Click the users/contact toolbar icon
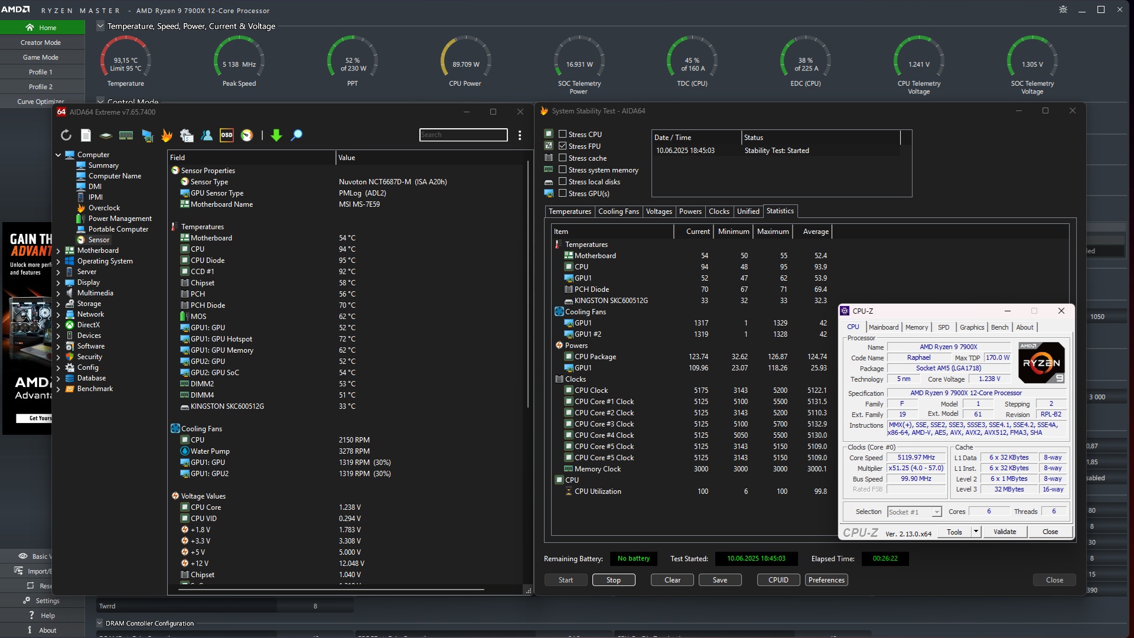 pos(207,135)
